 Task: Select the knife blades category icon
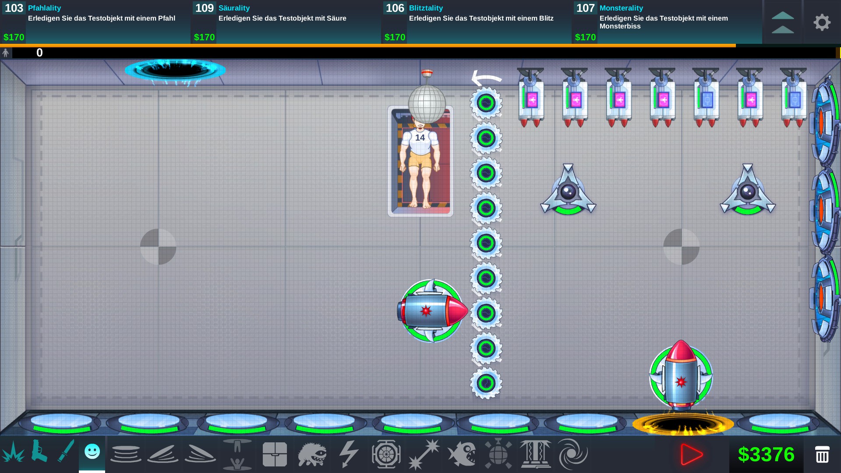coord(66,451)
